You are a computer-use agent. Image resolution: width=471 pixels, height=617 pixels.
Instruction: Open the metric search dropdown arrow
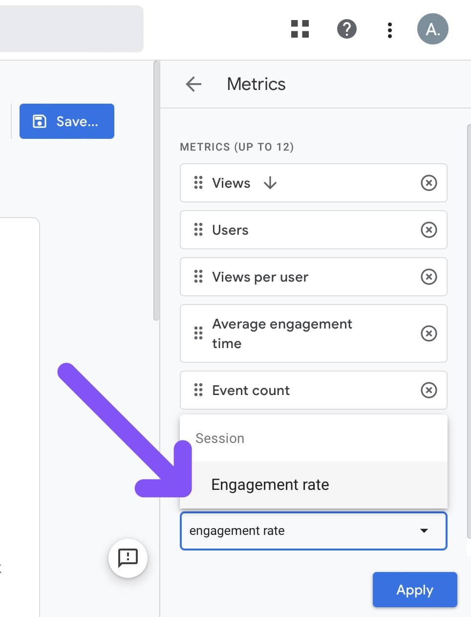click(x=424, y=530)
